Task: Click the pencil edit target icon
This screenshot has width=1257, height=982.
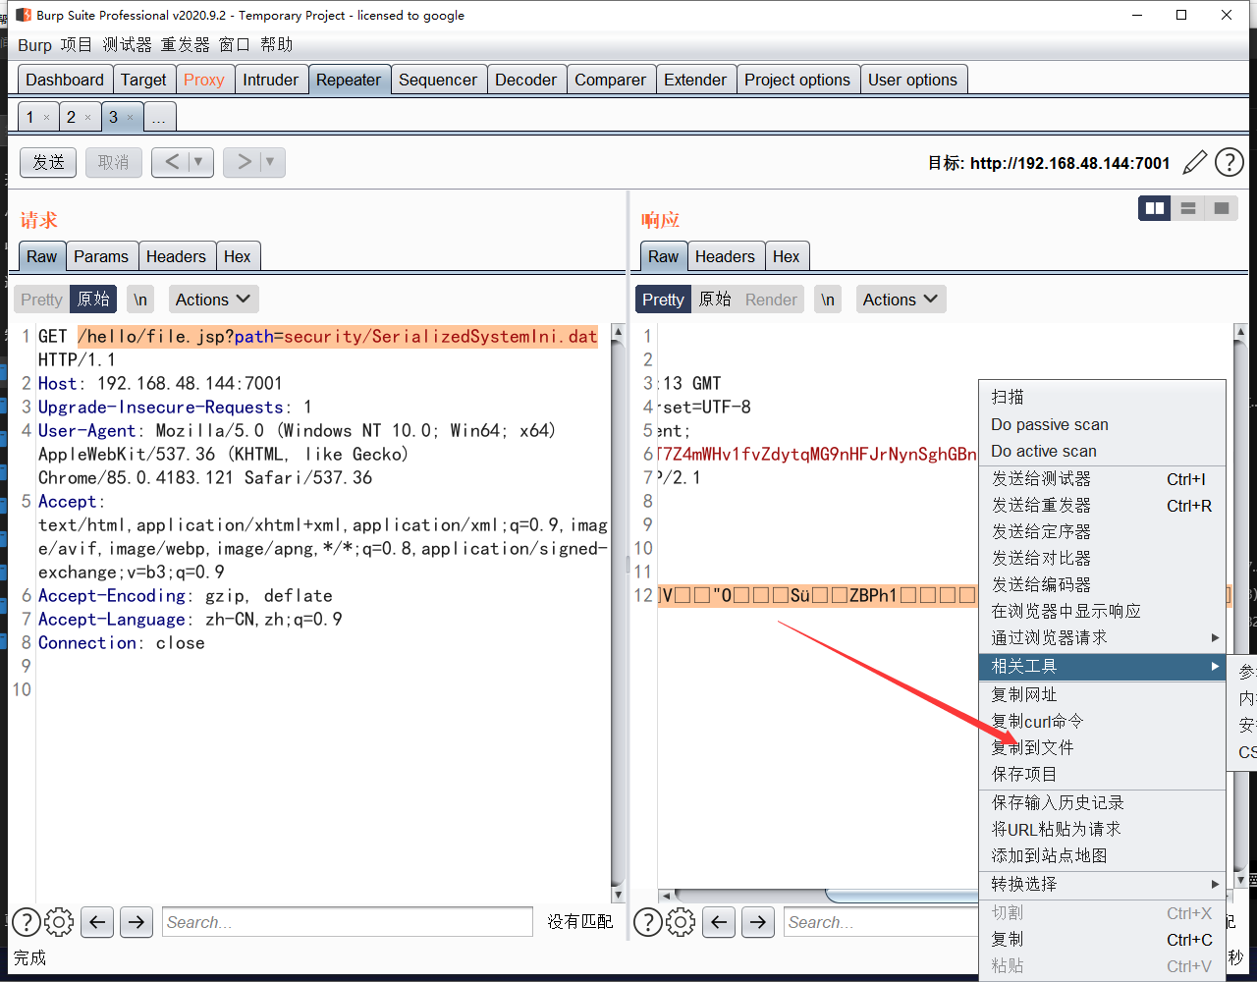Action: 1194,163
